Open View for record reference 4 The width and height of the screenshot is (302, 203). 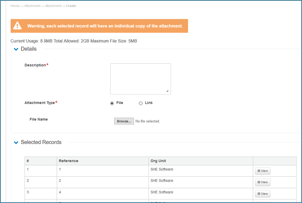[x=262, y=194]
